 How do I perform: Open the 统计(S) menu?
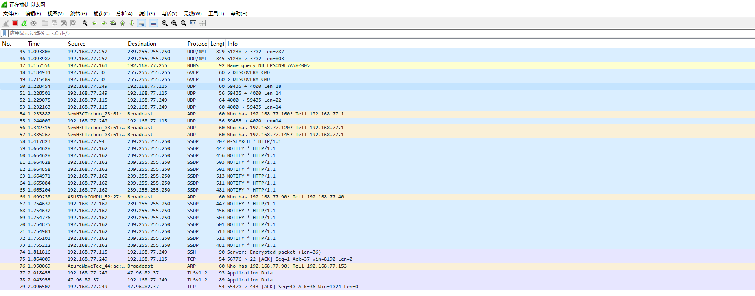147,14
